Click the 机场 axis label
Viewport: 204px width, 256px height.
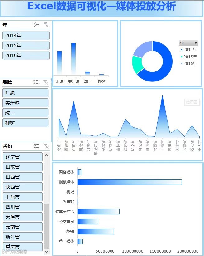coord(70,192)
